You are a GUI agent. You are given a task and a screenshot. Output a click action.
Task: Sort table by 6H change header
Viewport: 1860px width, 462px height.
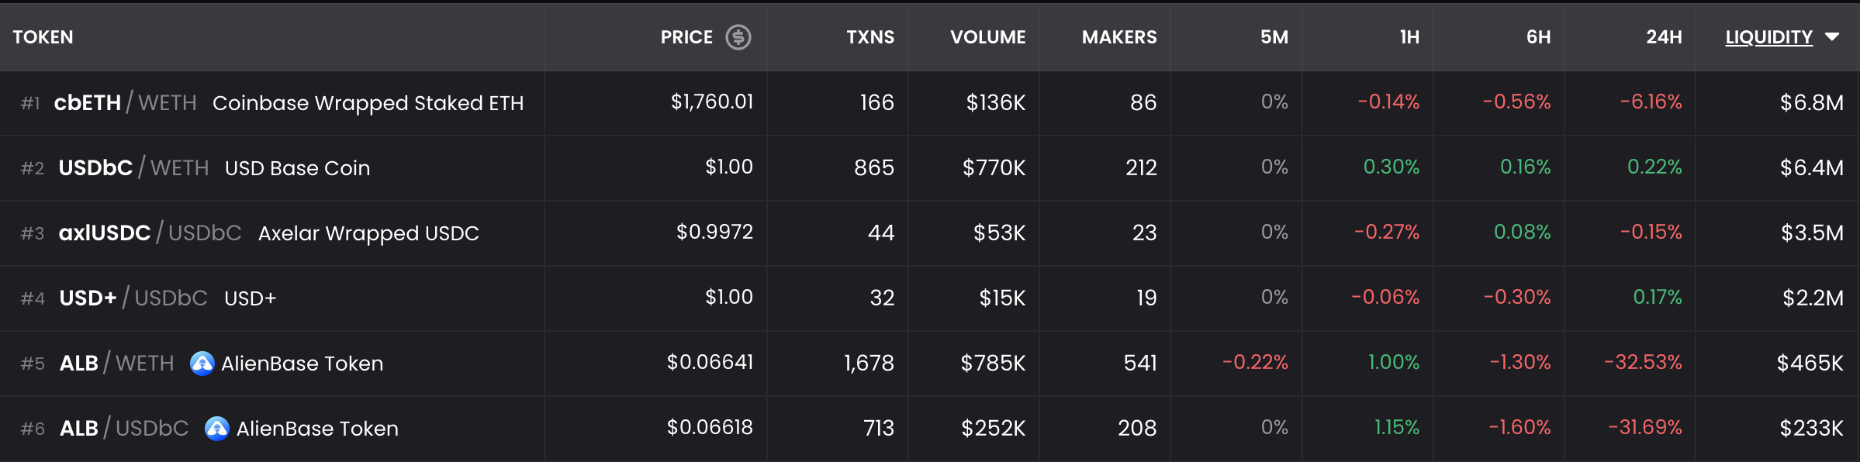[1538, 37]
